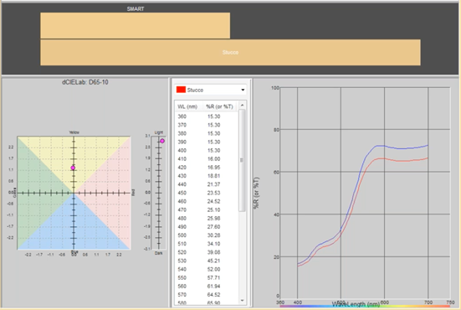
Task: Select the 510 nm wavelength row
Action: click(x=207, y=244)
